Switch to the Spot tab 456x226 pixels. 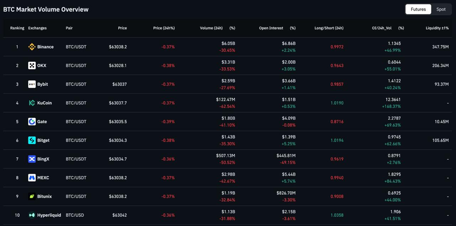(x=441, y=9)
